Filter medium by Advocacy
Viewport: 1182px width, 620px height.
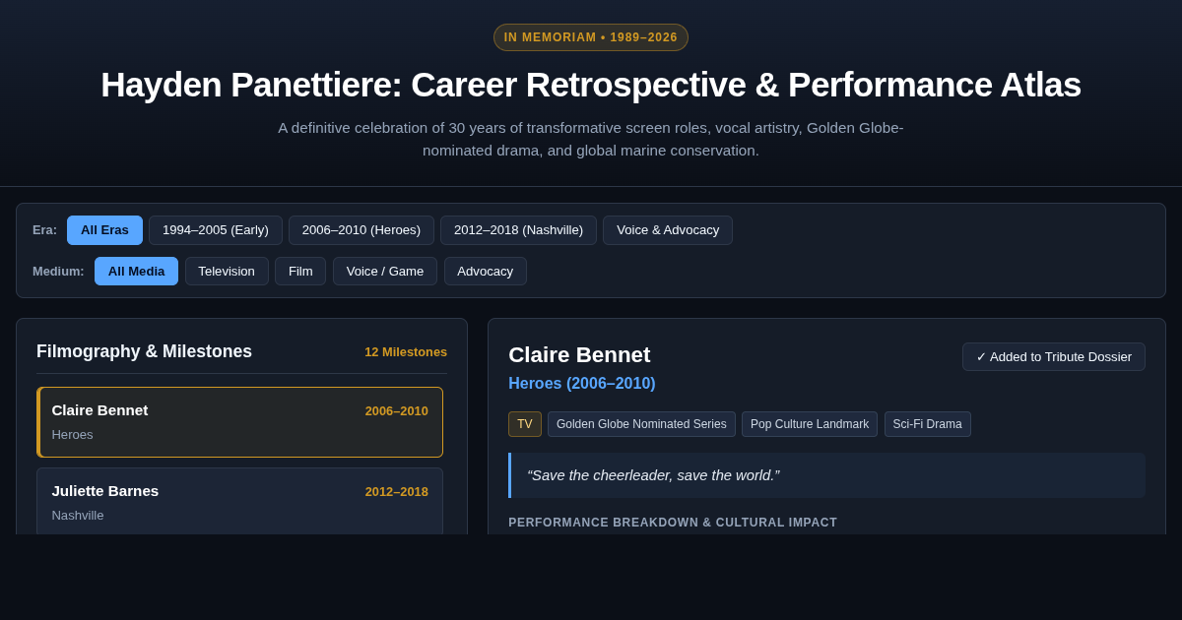(486, 272)
